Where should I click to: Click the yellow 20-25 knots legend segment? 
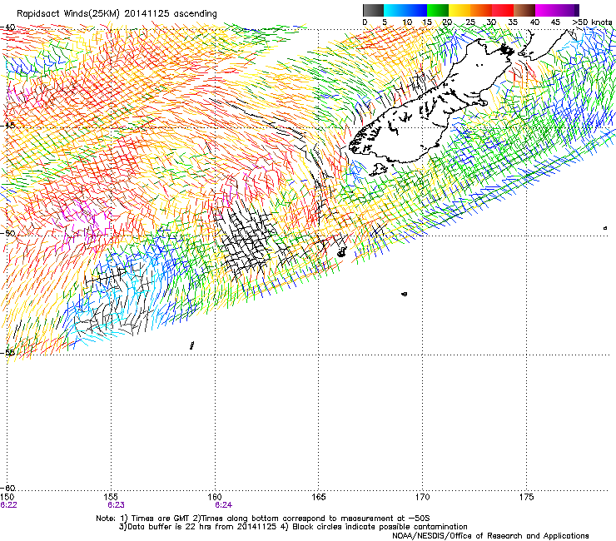pos(460,10)
